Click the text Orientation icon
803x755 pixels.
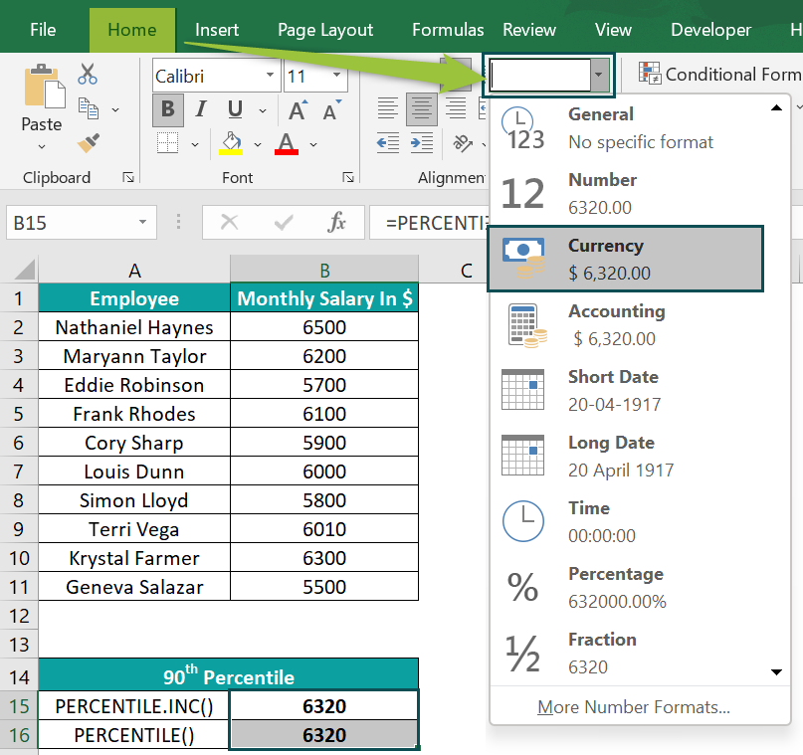tap(463, 143)
